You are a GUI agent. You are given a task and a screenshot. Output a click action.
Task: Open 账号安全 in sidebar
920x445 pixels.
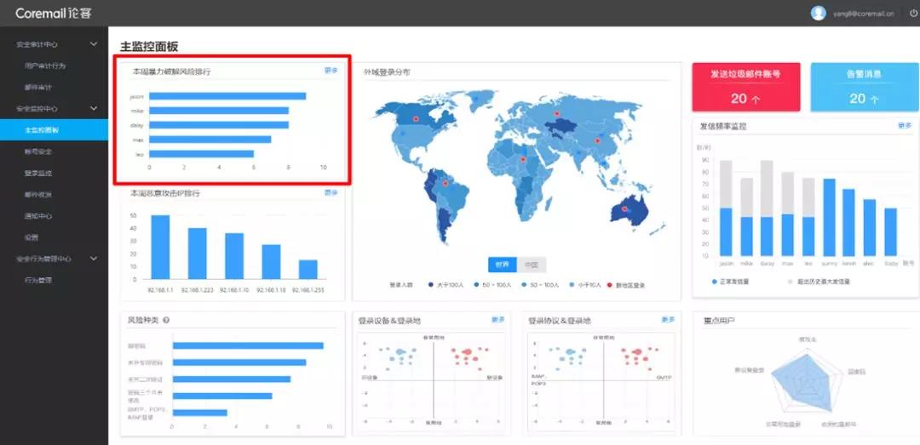pos(38,151)
